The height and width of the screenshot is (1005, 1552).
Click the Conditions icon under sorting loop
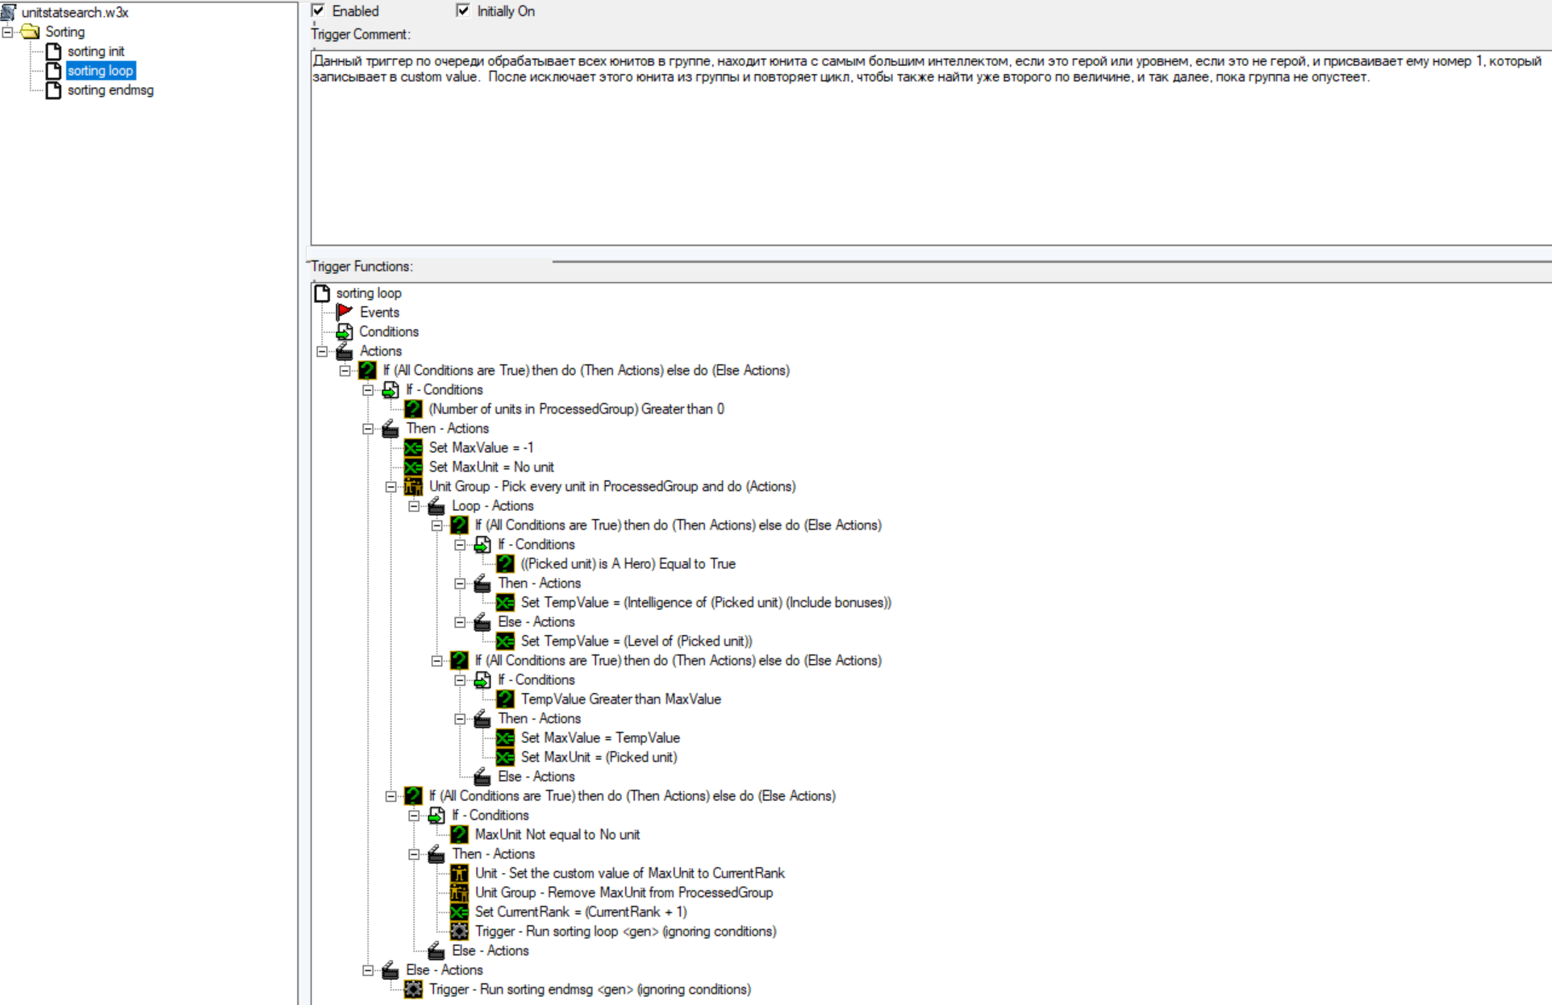pyautogui.click(x=344, y=331)
